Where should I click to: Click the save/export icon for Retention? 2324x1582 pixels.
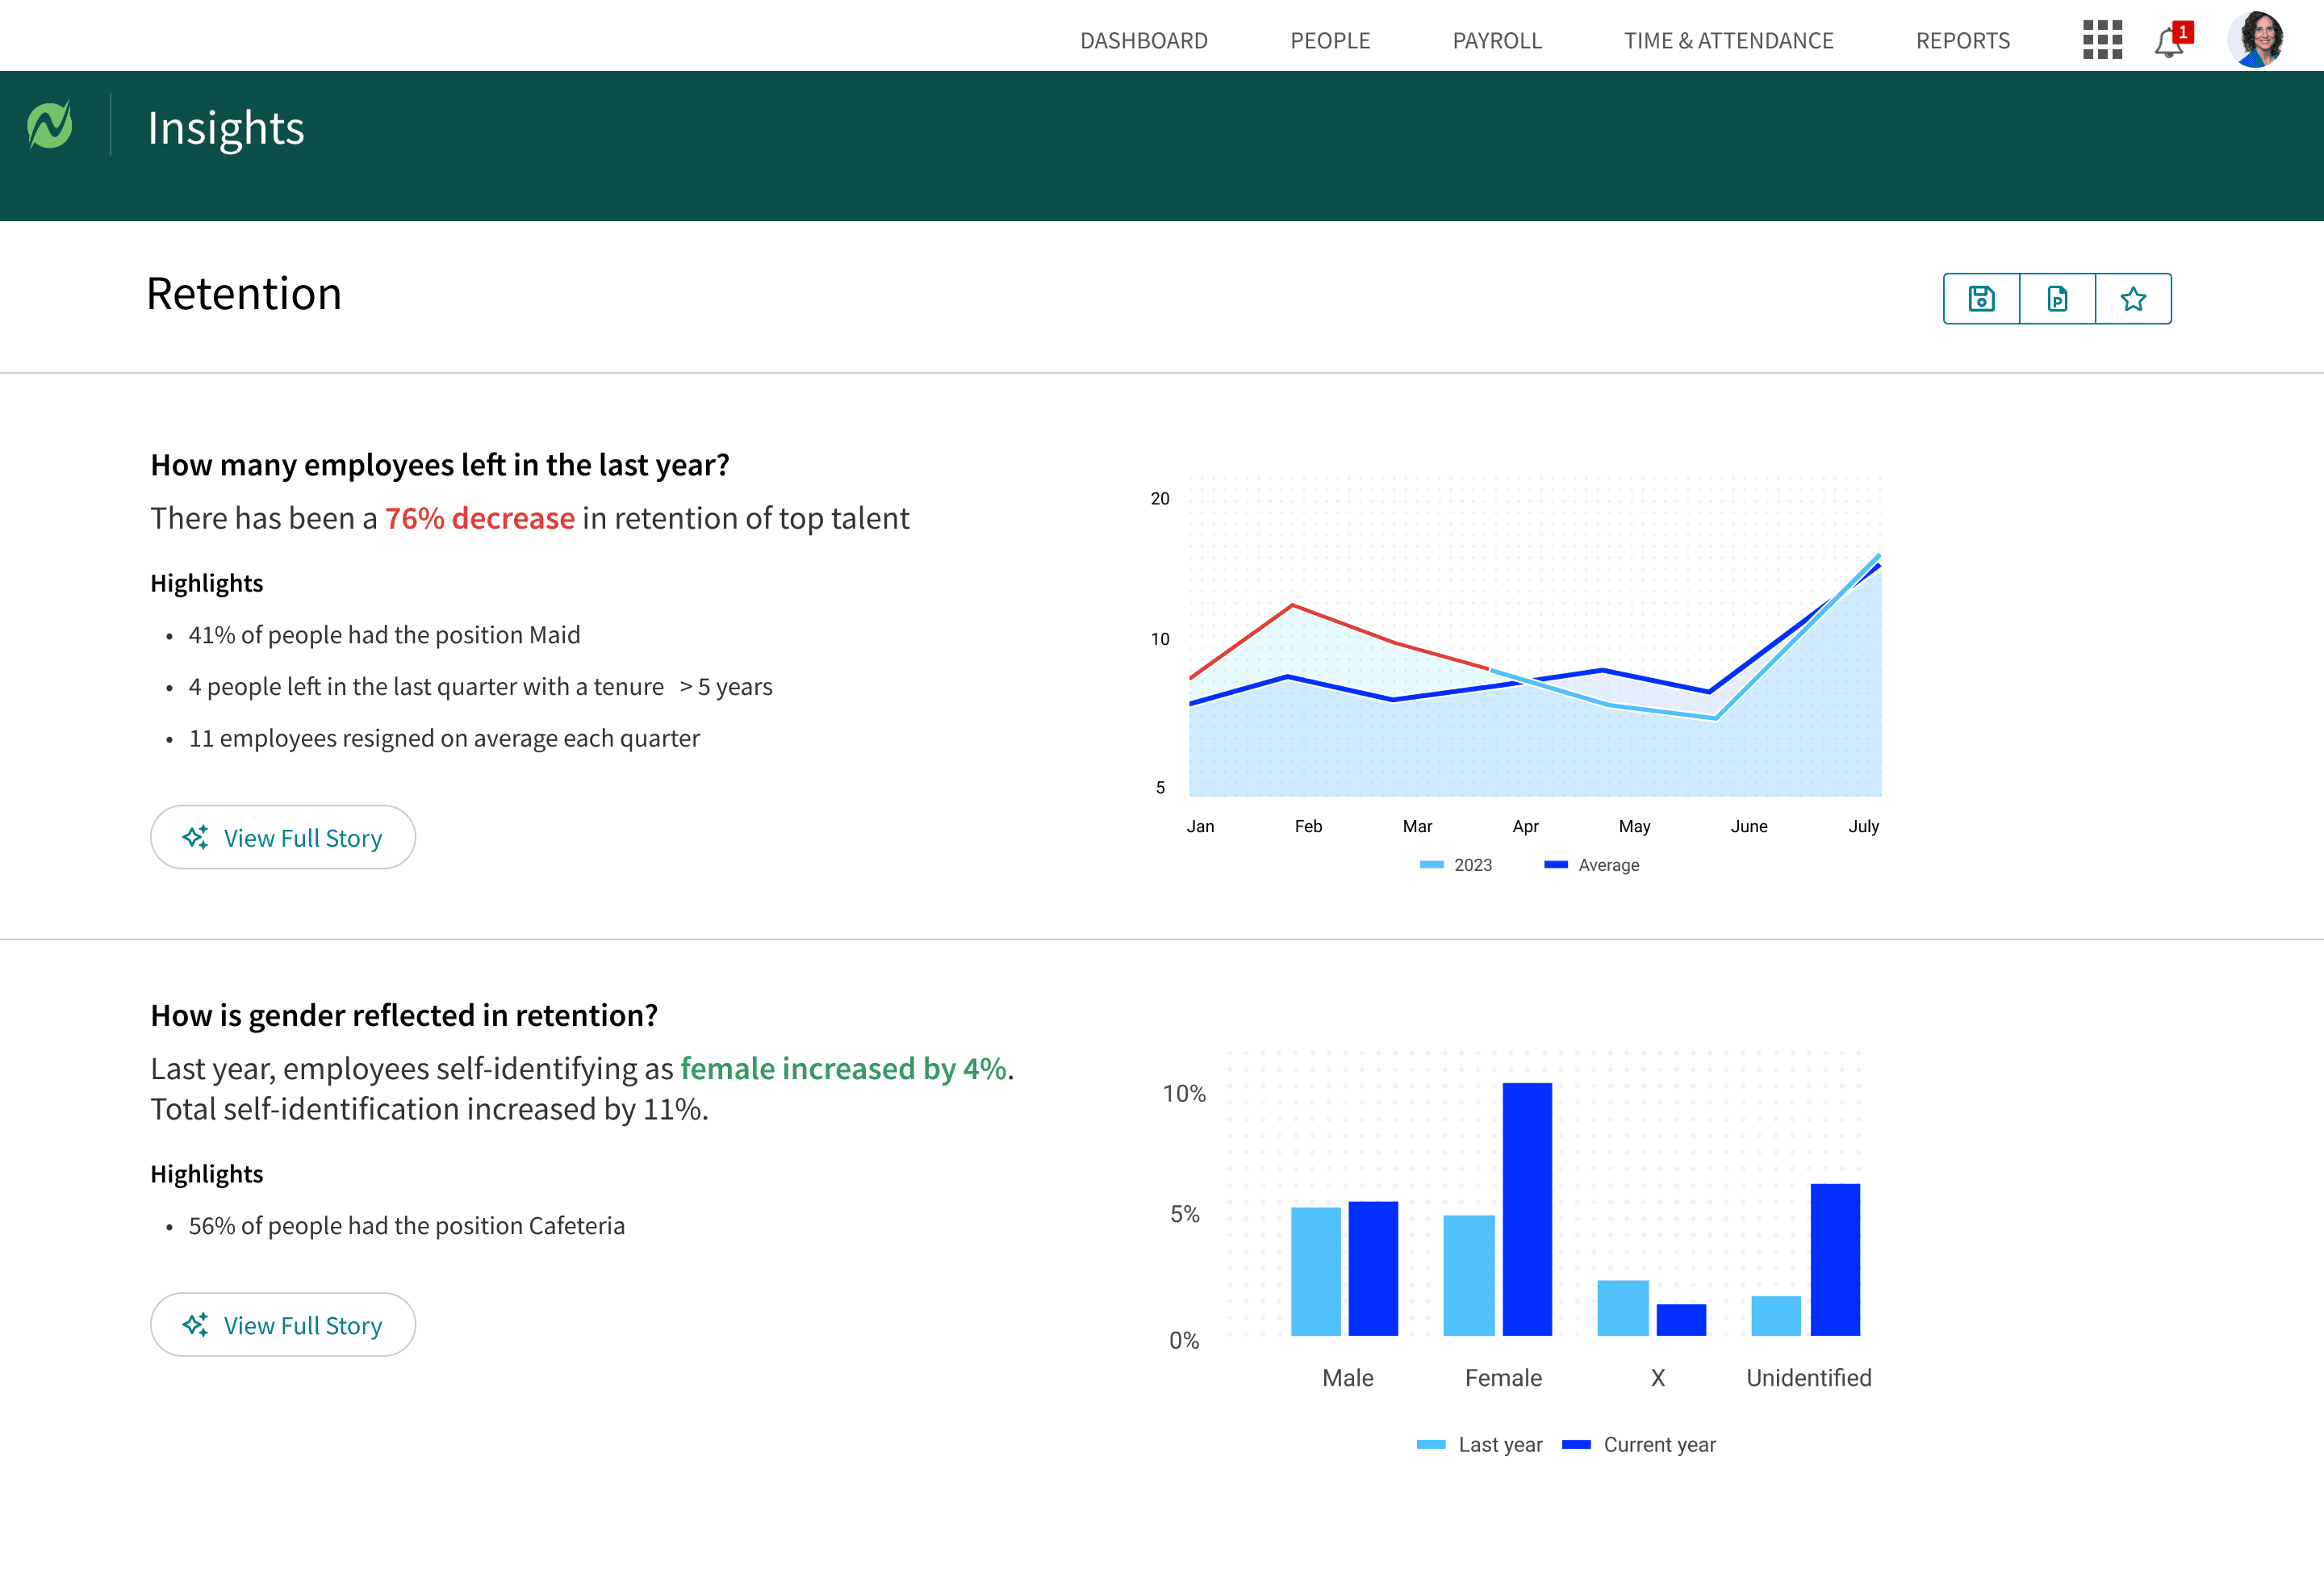click(x=1982, y=299)
